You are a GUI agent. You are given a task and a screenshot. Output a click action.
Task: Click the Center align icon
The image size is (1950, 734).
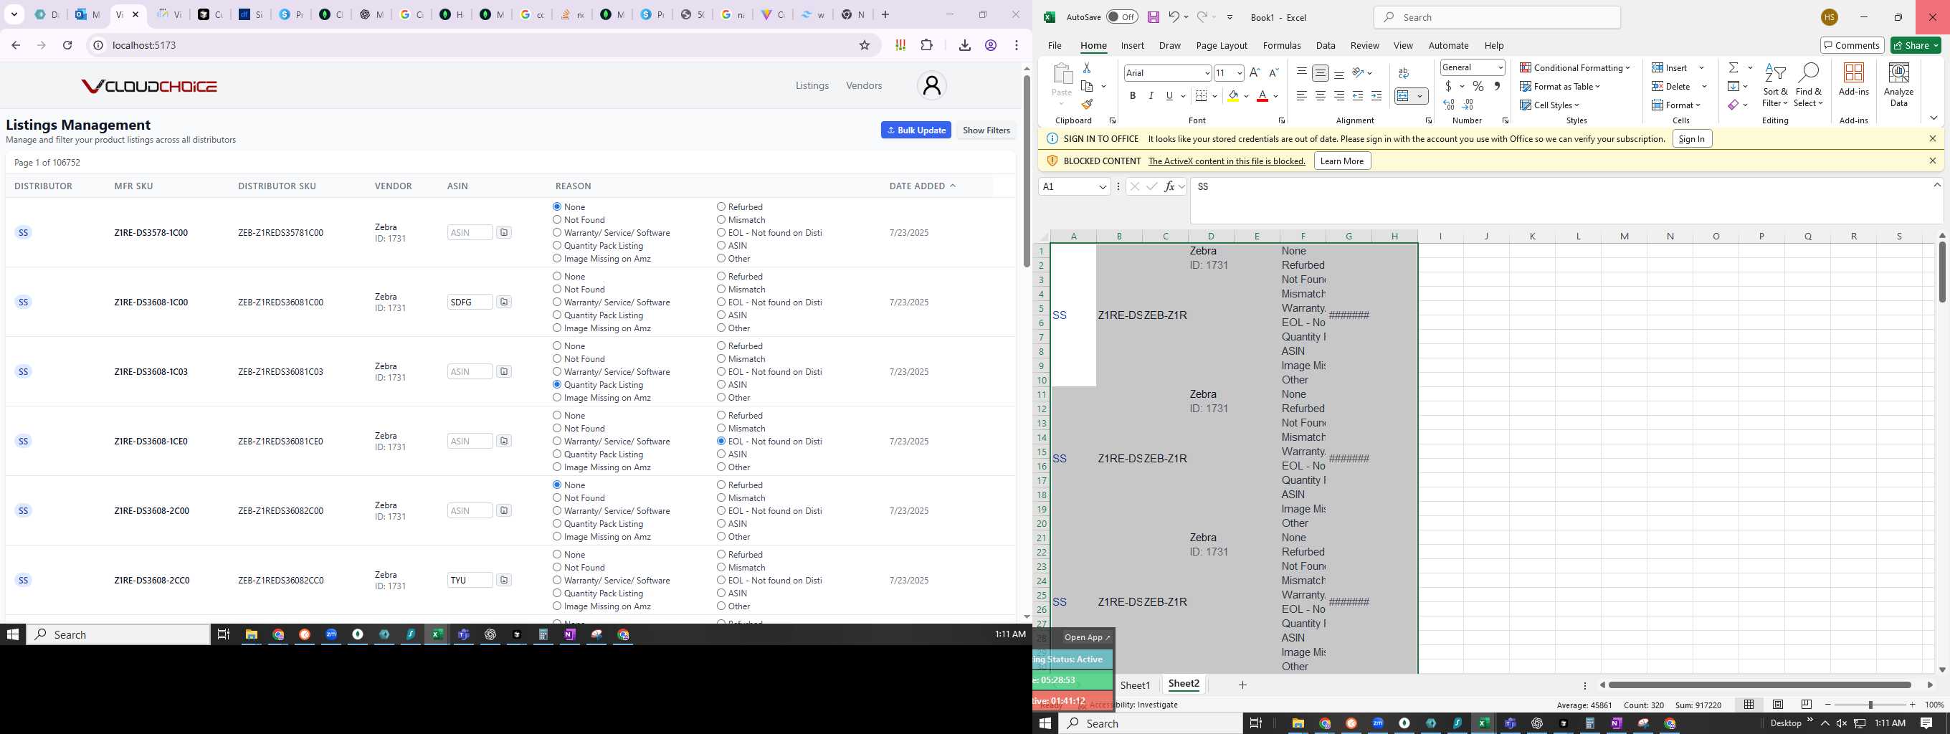[1320, 95]
